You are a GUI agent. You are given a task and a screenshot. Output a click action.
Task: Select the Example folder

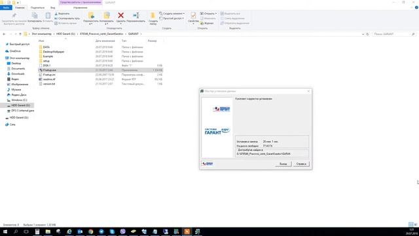(x=48, y=56)
